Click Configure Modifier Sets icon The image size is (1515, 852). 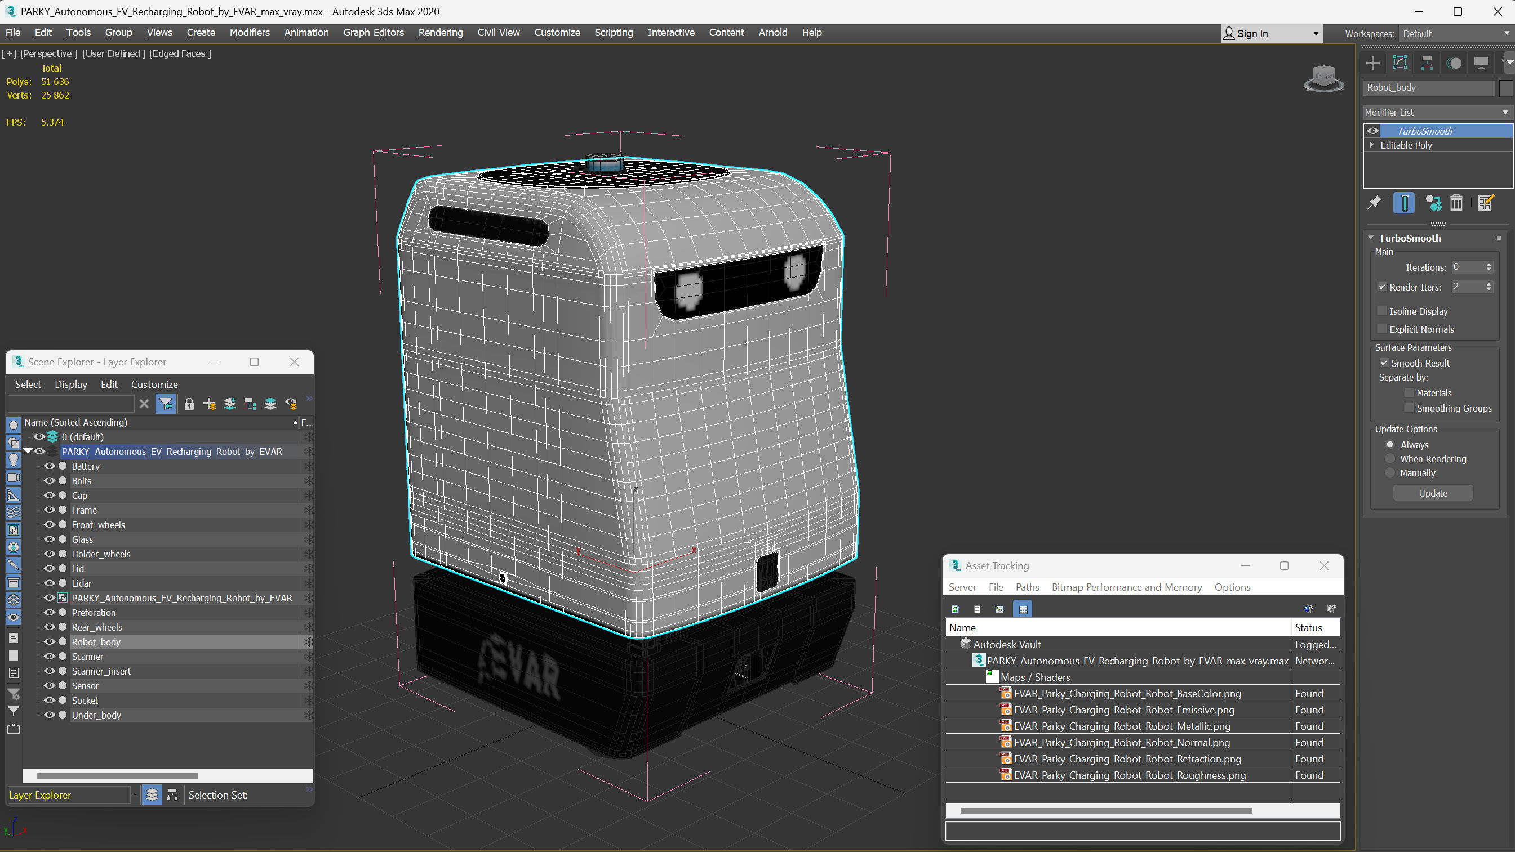(x=1485, y=203)
